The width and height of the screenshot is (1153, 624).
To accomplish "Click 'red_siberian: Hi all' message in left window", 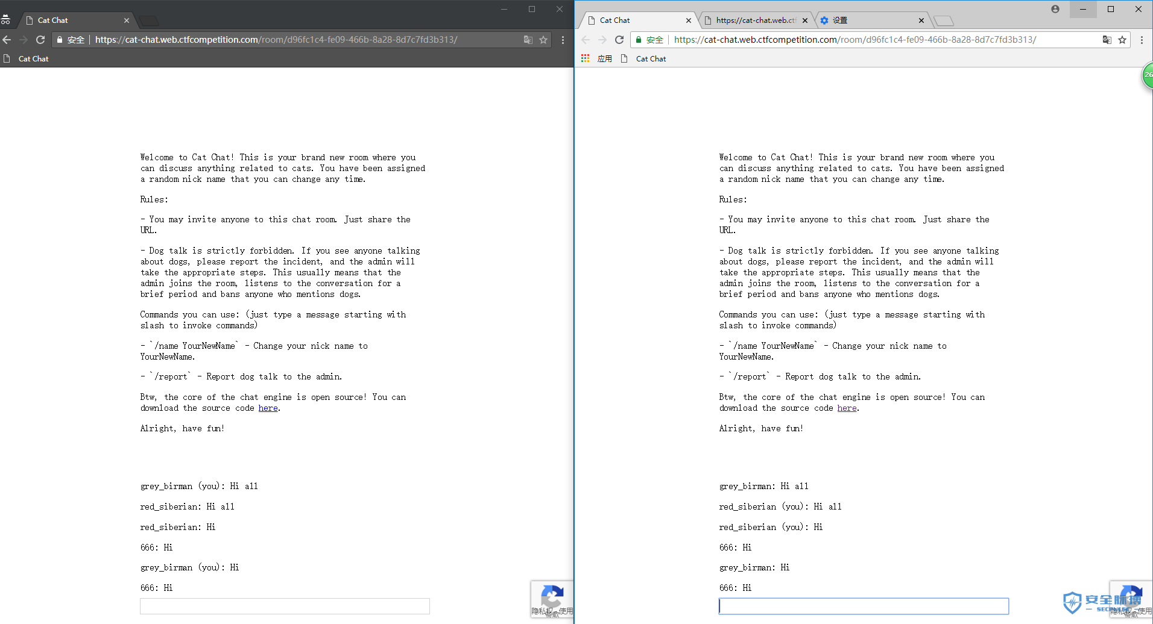I will click(x=188, y=507).
